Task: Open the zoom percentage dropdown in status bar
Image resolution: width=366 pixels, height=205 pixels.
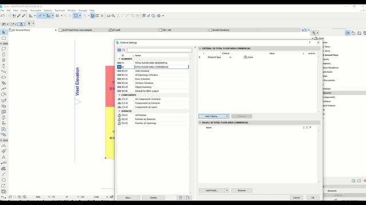Action: coord(49,197)
